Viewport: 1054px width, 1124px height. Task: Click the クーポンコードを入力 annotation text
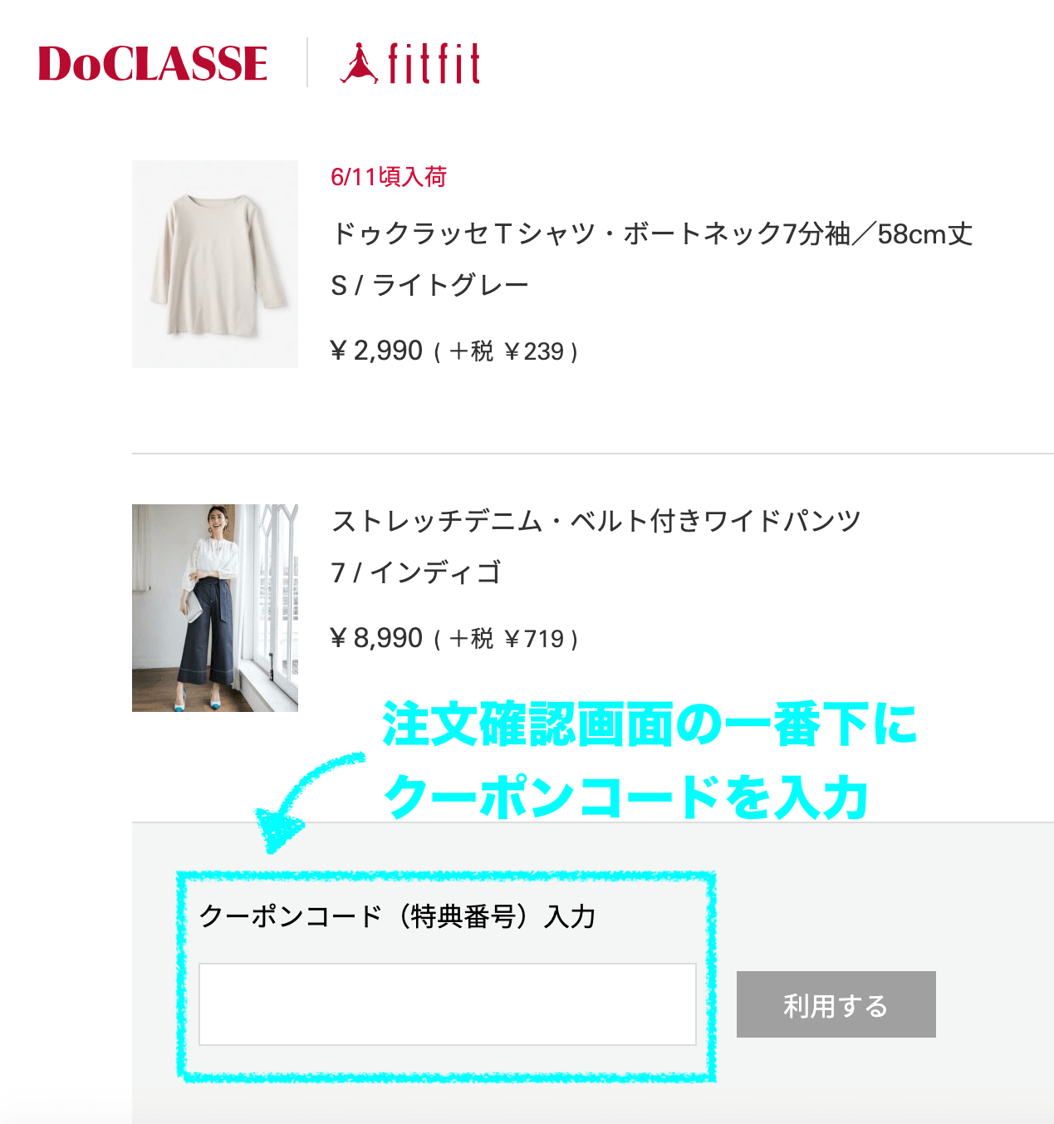click(626, 798)
